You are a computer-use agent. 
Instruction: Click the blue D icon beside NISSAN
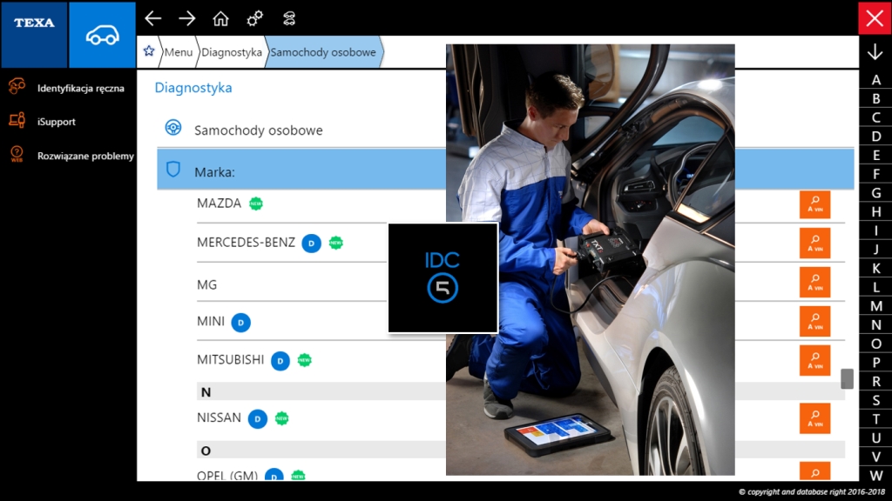tap(257, 418)
